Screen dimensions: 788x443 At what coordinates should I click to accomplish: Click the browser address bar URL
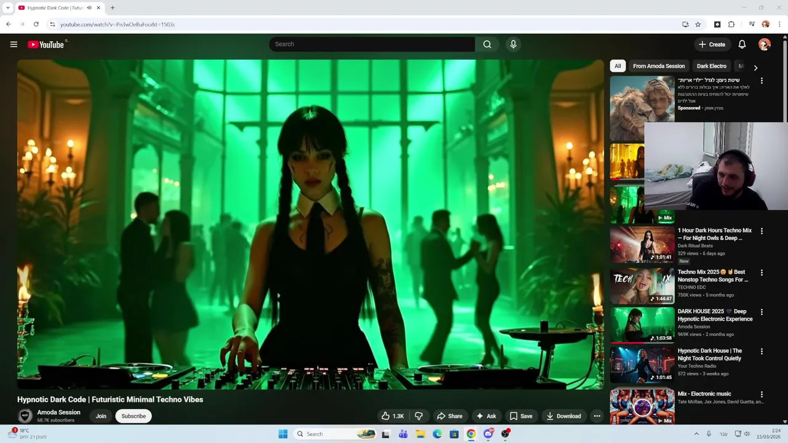(118, 24)
